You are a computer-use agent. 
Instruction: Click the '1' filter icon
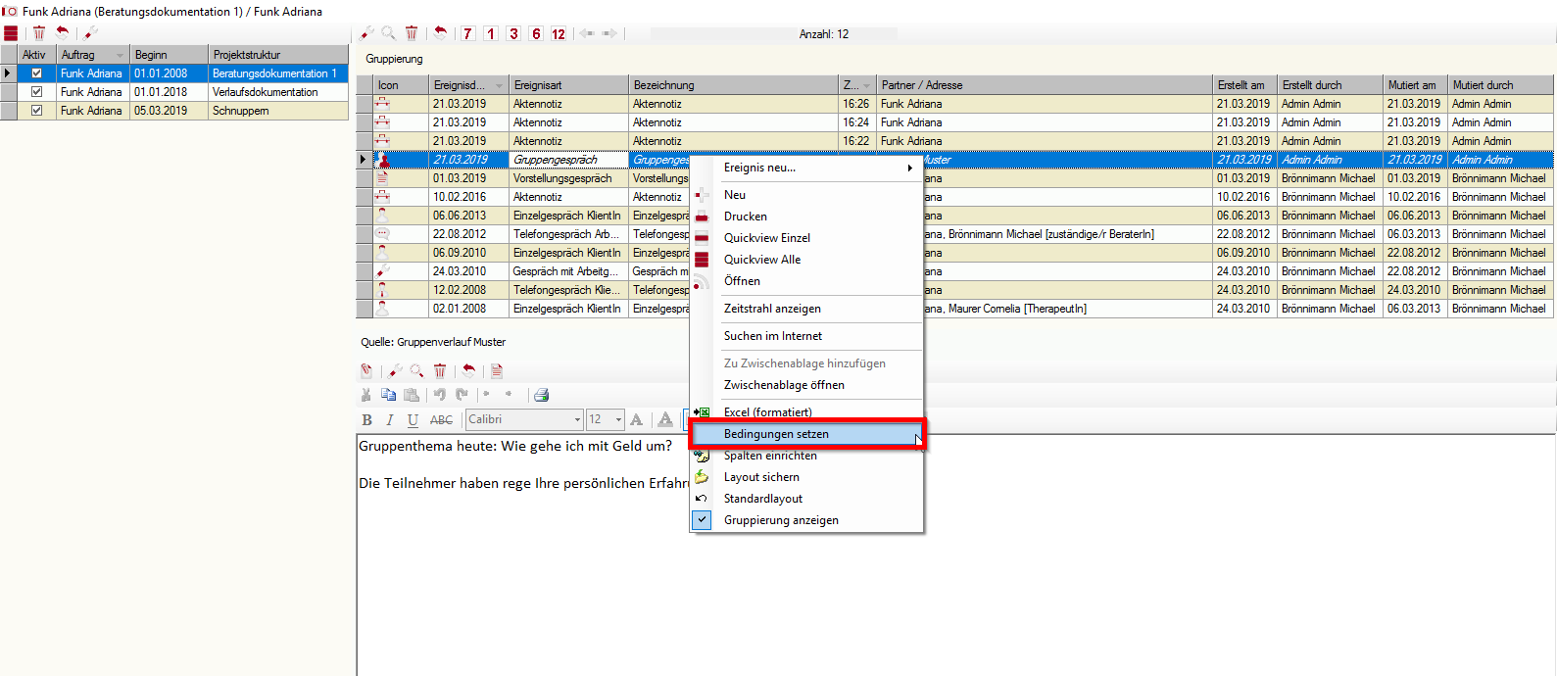tap(491, 33)
